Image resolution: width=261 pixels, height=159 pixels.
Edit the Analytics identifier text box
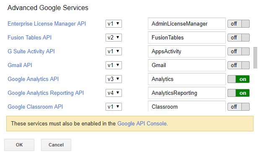(x=187, y=79)
